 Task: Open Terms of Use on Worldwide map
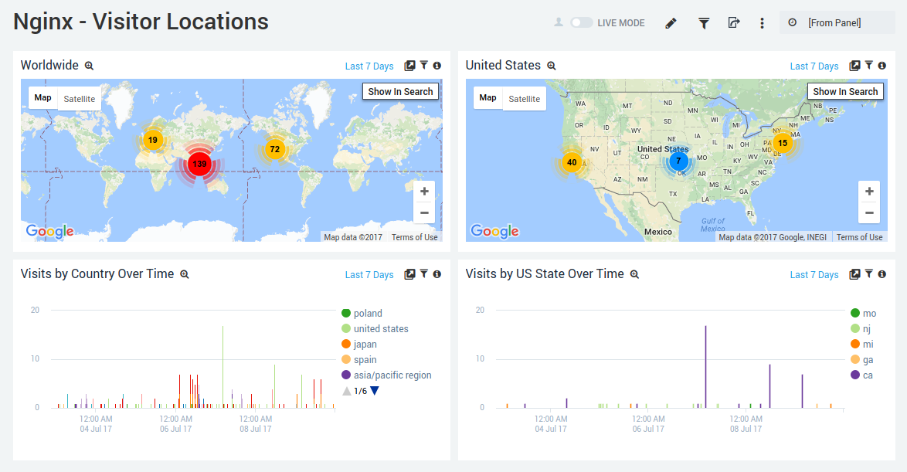[x=414, y=237]
